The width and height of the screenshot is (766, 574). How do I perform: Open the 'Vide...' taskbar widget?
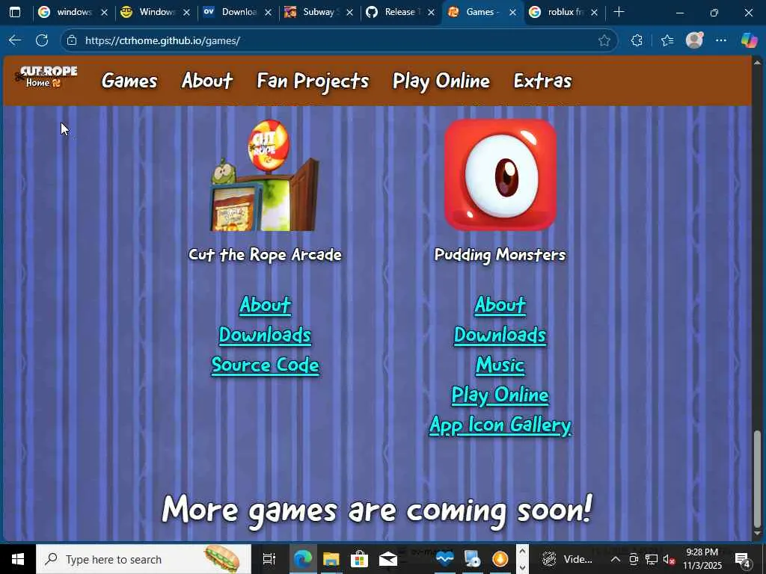click(568, 559)
